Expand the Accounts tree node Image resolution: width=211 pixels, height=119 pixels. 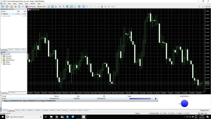2,56
